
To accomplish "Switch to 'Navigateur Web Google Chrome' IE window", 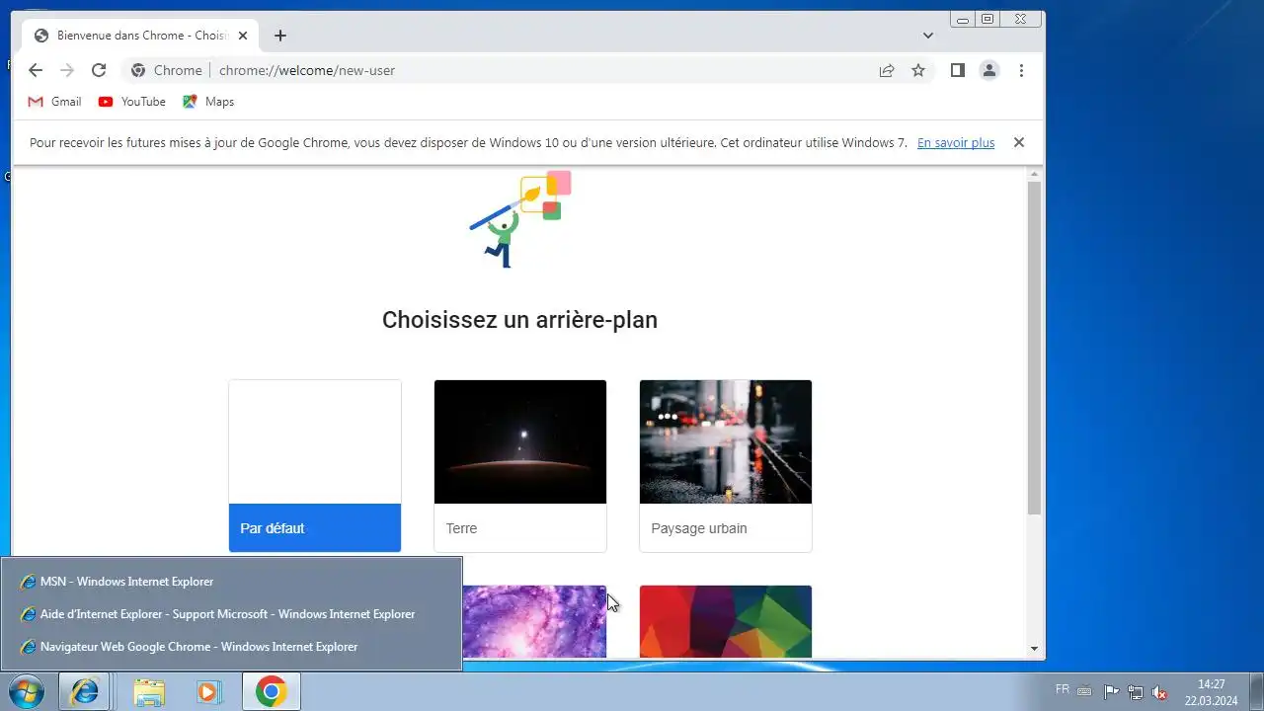I will tap(231, 647).
